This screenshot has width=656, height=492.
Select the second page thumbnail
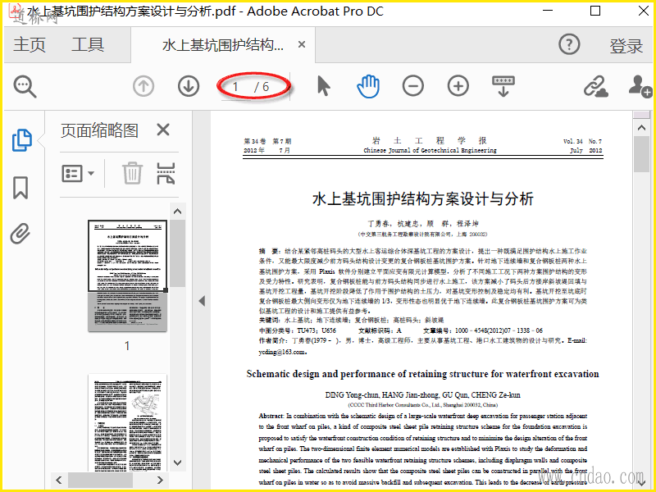[127, 422]
